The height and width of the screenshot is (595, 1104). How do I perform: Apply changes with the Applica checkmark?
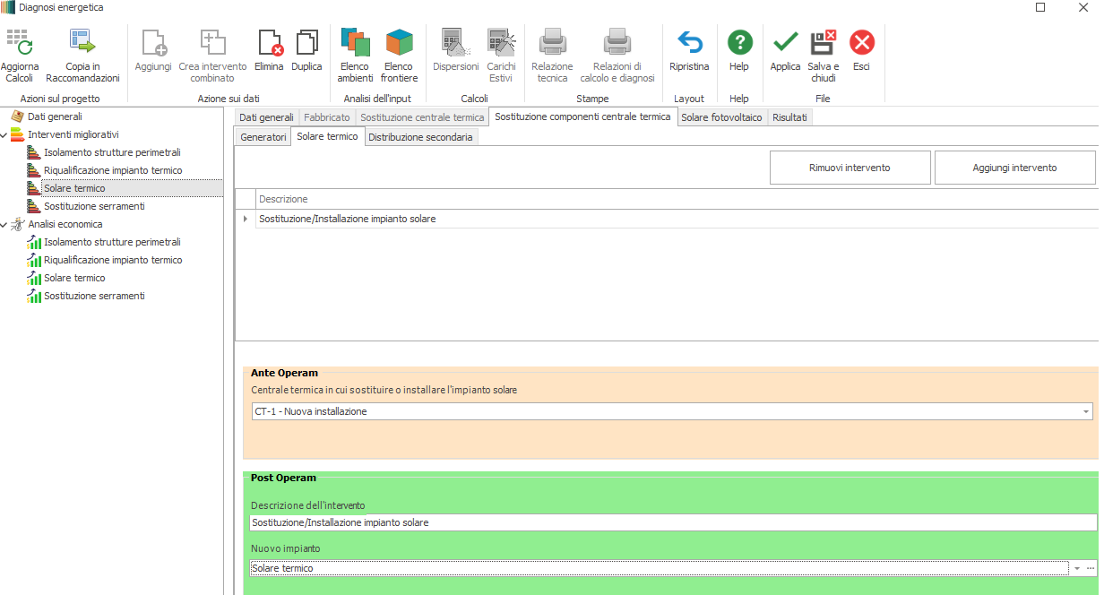coord(785,43)
